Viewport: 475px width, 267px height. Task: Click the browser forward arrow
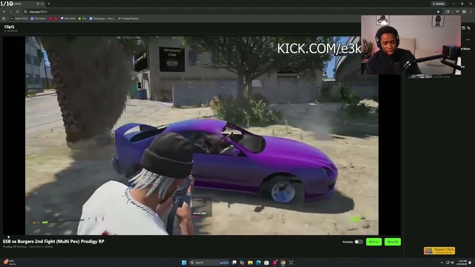(10, 11)
